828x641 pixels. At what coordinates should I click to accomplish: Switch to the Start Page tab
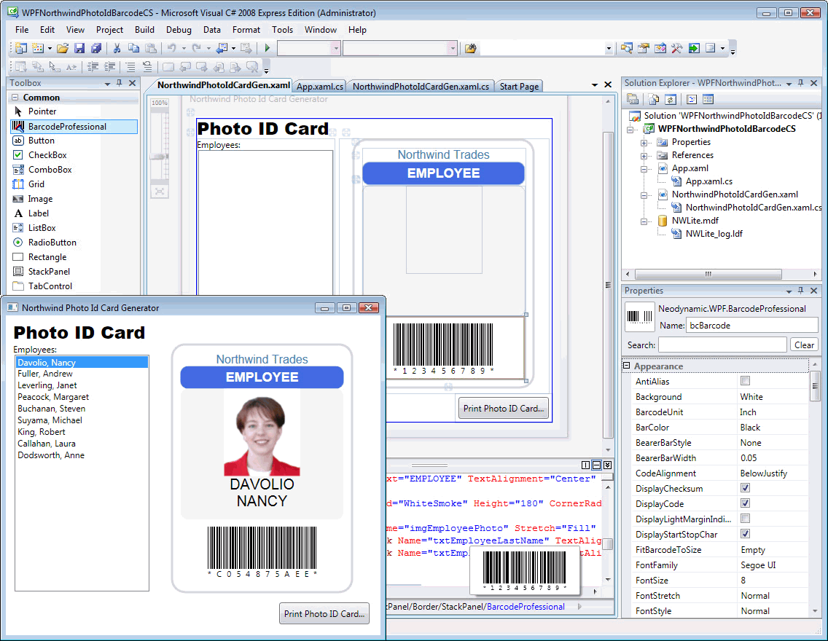coord(519,87)
